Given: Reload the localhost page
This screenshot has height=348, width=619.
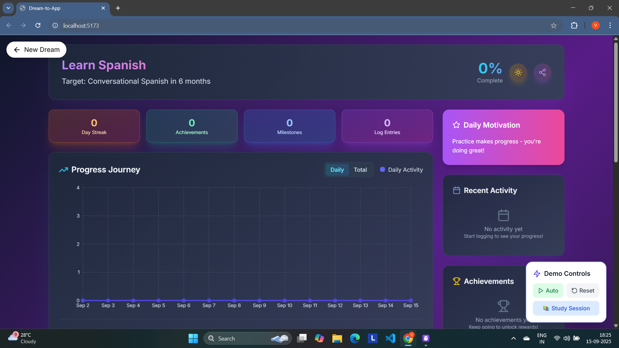Looking at the screenshot, I should pyautogui.click(x=38, y=25).
